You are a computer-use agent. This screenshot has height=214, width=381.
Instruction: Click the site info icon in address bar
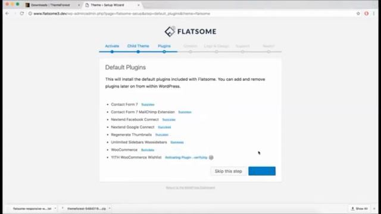tap(30, 14)
